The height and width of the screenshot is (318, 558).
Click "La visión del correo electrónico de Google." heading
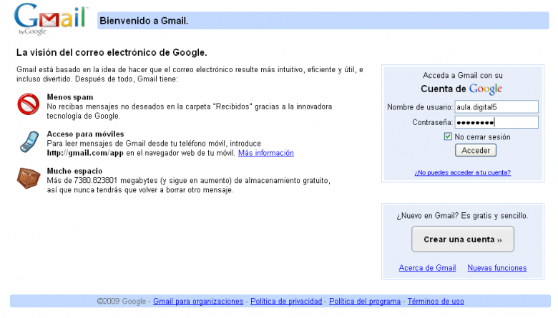(112, 53)
